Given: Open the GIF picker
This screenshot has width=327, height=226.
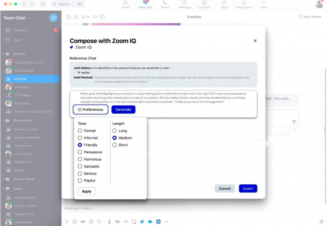Looking at the screenshot, I should point(83,222).
